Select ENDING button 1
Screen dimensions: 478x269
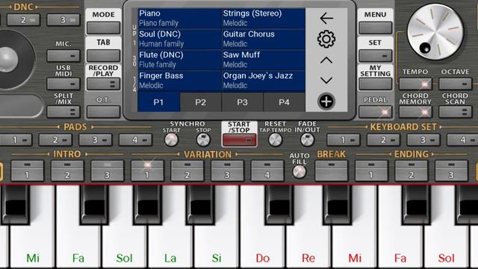tap(371, 171)
